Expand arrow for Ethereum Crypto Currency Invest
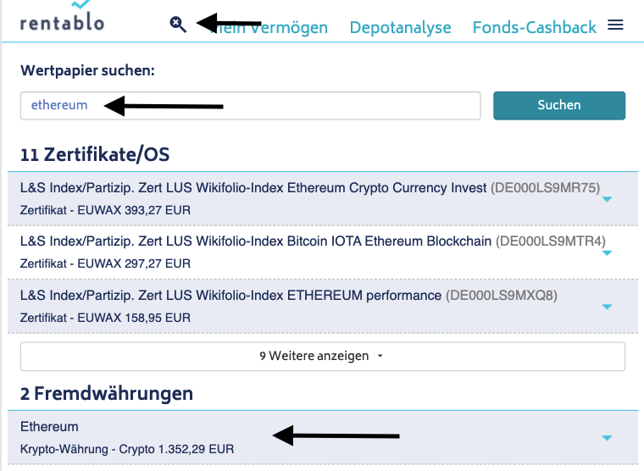 (x=606, y=200)
